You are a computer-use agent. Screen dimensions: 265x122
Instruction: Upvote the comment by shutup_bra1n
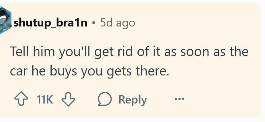[21, 99]
